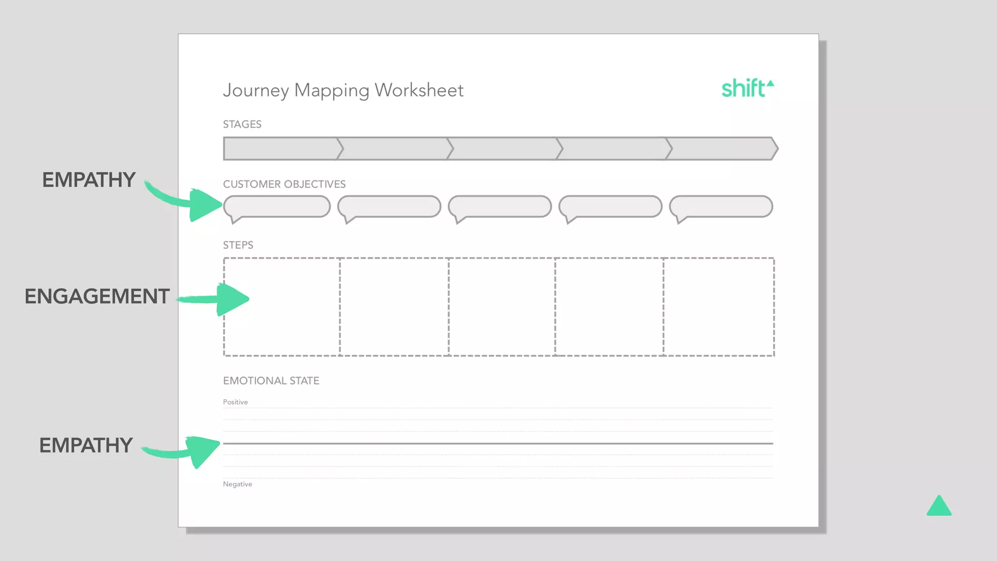Click the first customer objective speech bubble
Image resolution: width=997 pixels, height=561 pixels.
277,206
